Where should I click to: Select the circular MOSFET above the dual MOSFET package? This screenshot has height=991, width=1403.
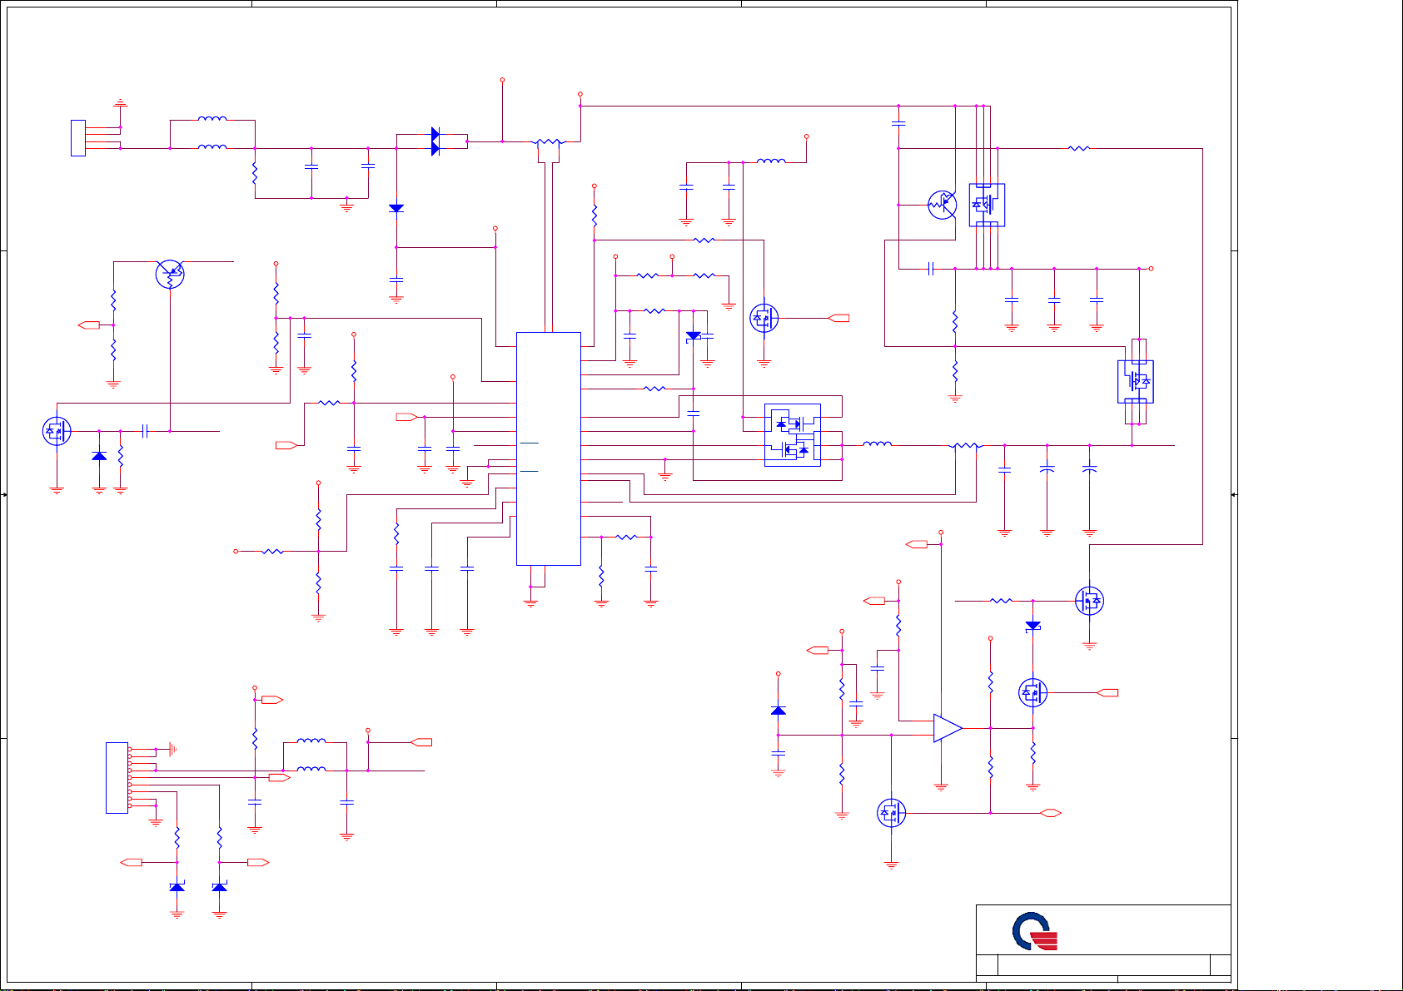pyautogui.click(x=764, y=318)
